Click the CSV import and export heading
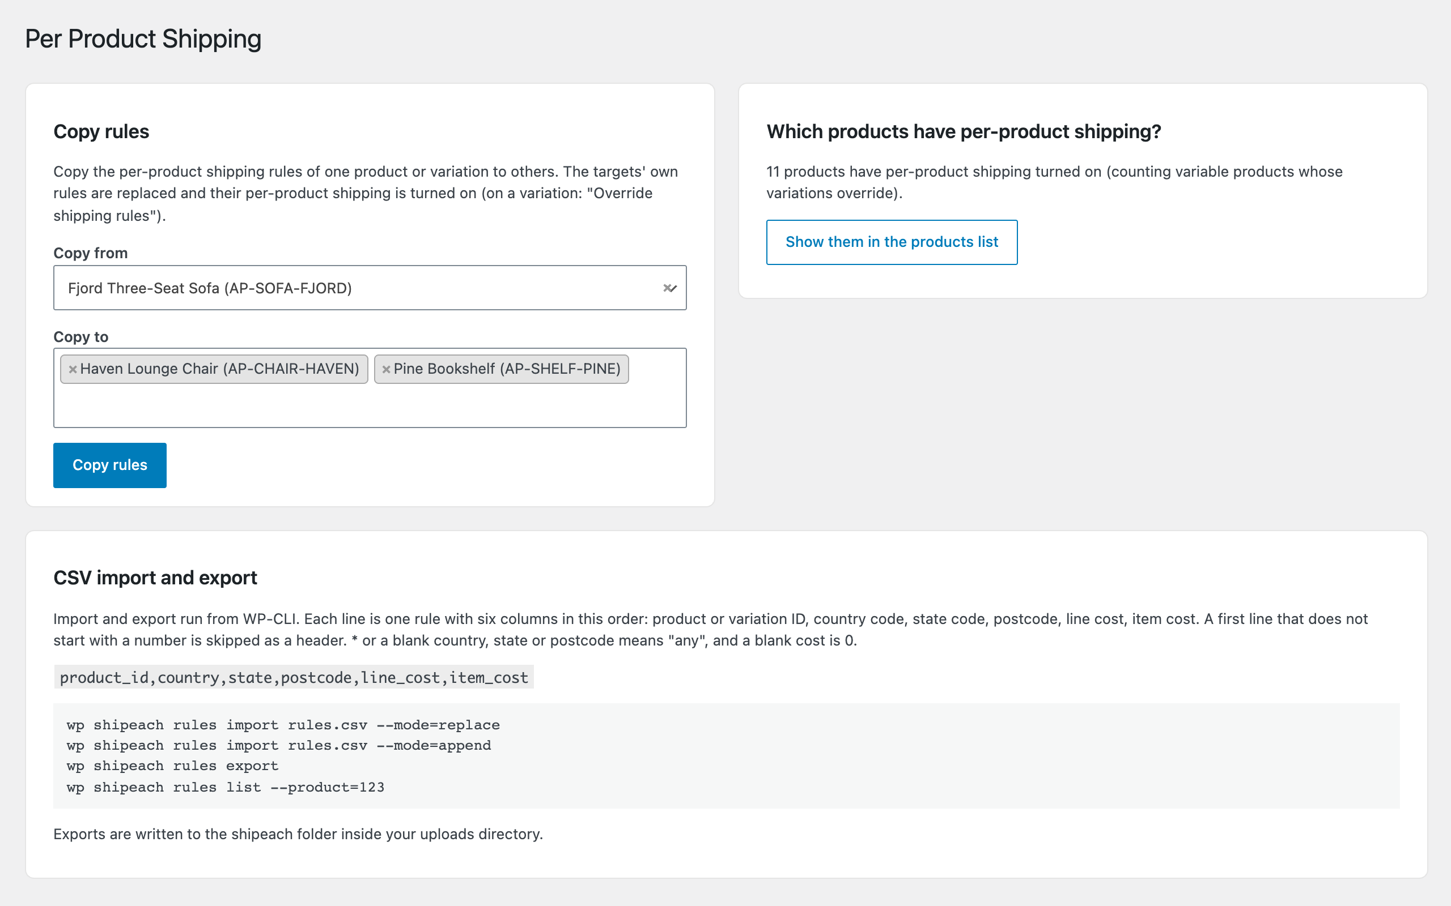 point(155,578)
